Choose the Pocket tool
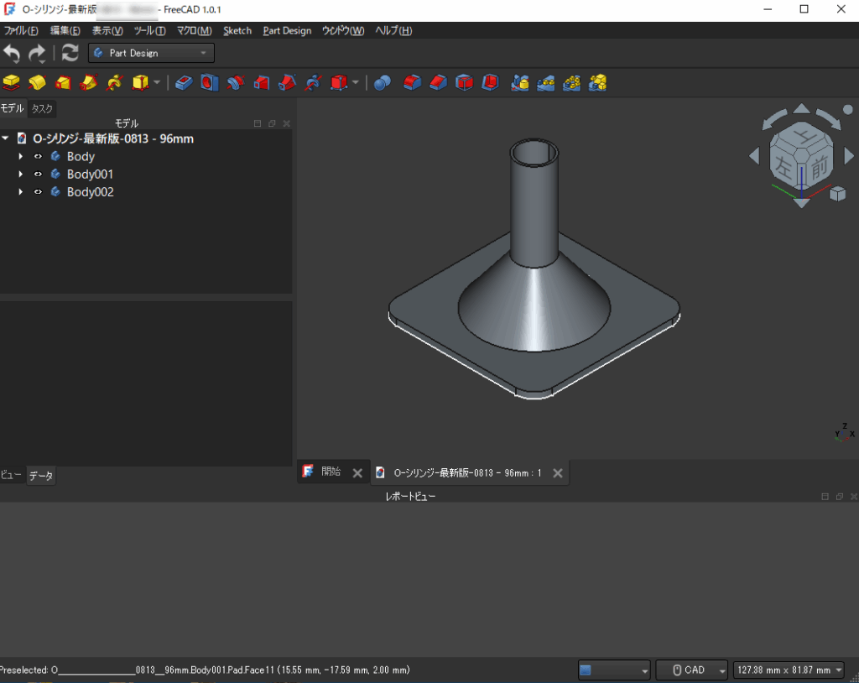Screen dimensions: 859x683 185,82
